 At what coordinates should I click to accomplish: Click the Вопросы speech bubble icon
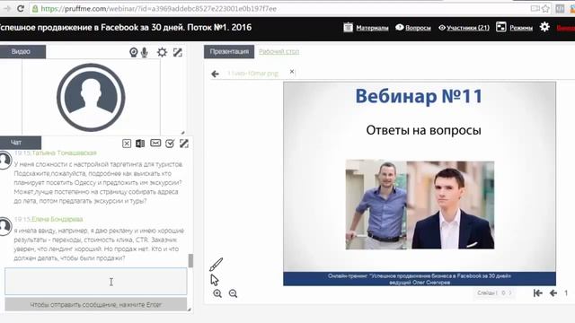click(x=400, y=27)
